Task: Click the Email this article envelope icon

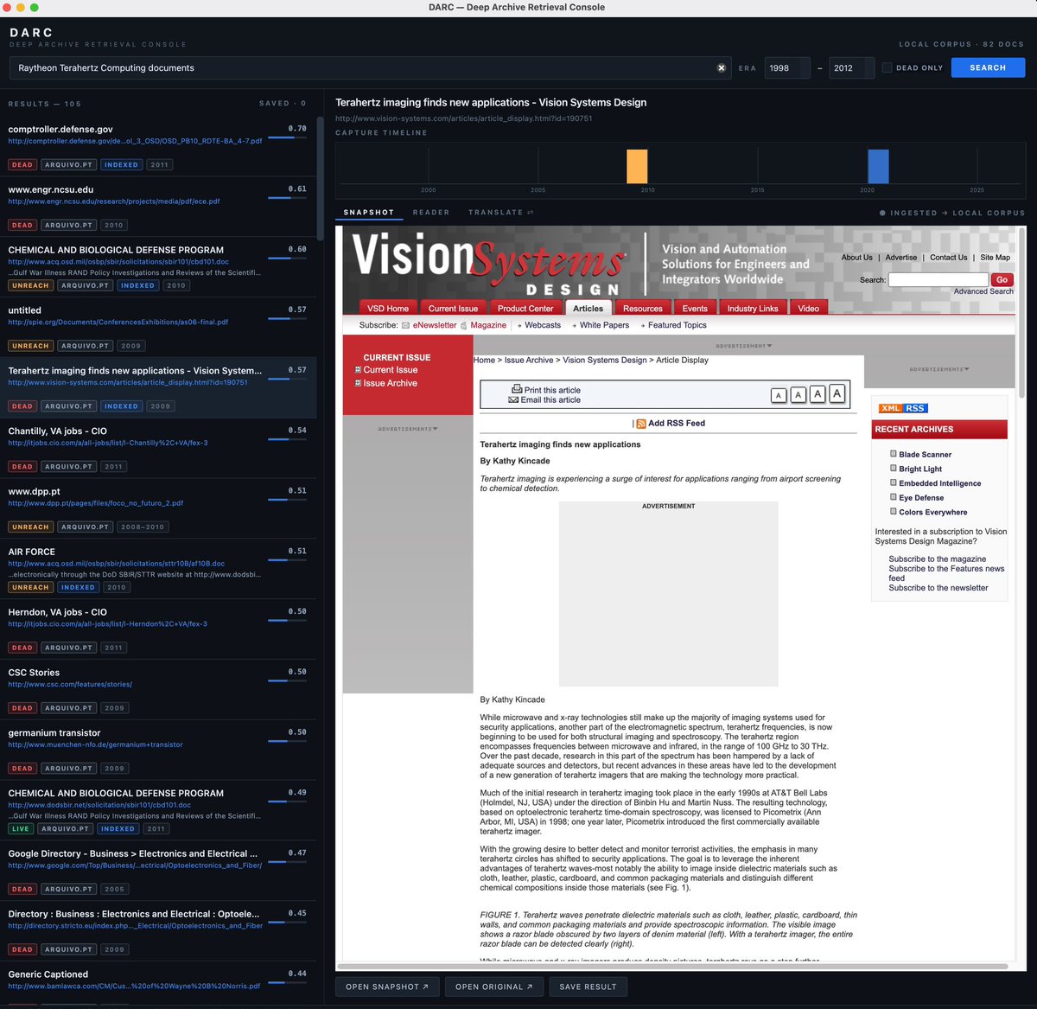Action: (x=513, y=400)
